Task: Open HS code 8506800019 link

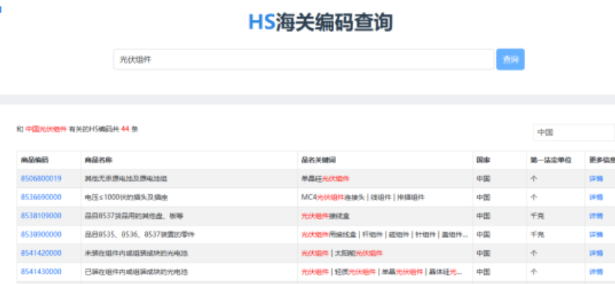Action: coord(41,179)
